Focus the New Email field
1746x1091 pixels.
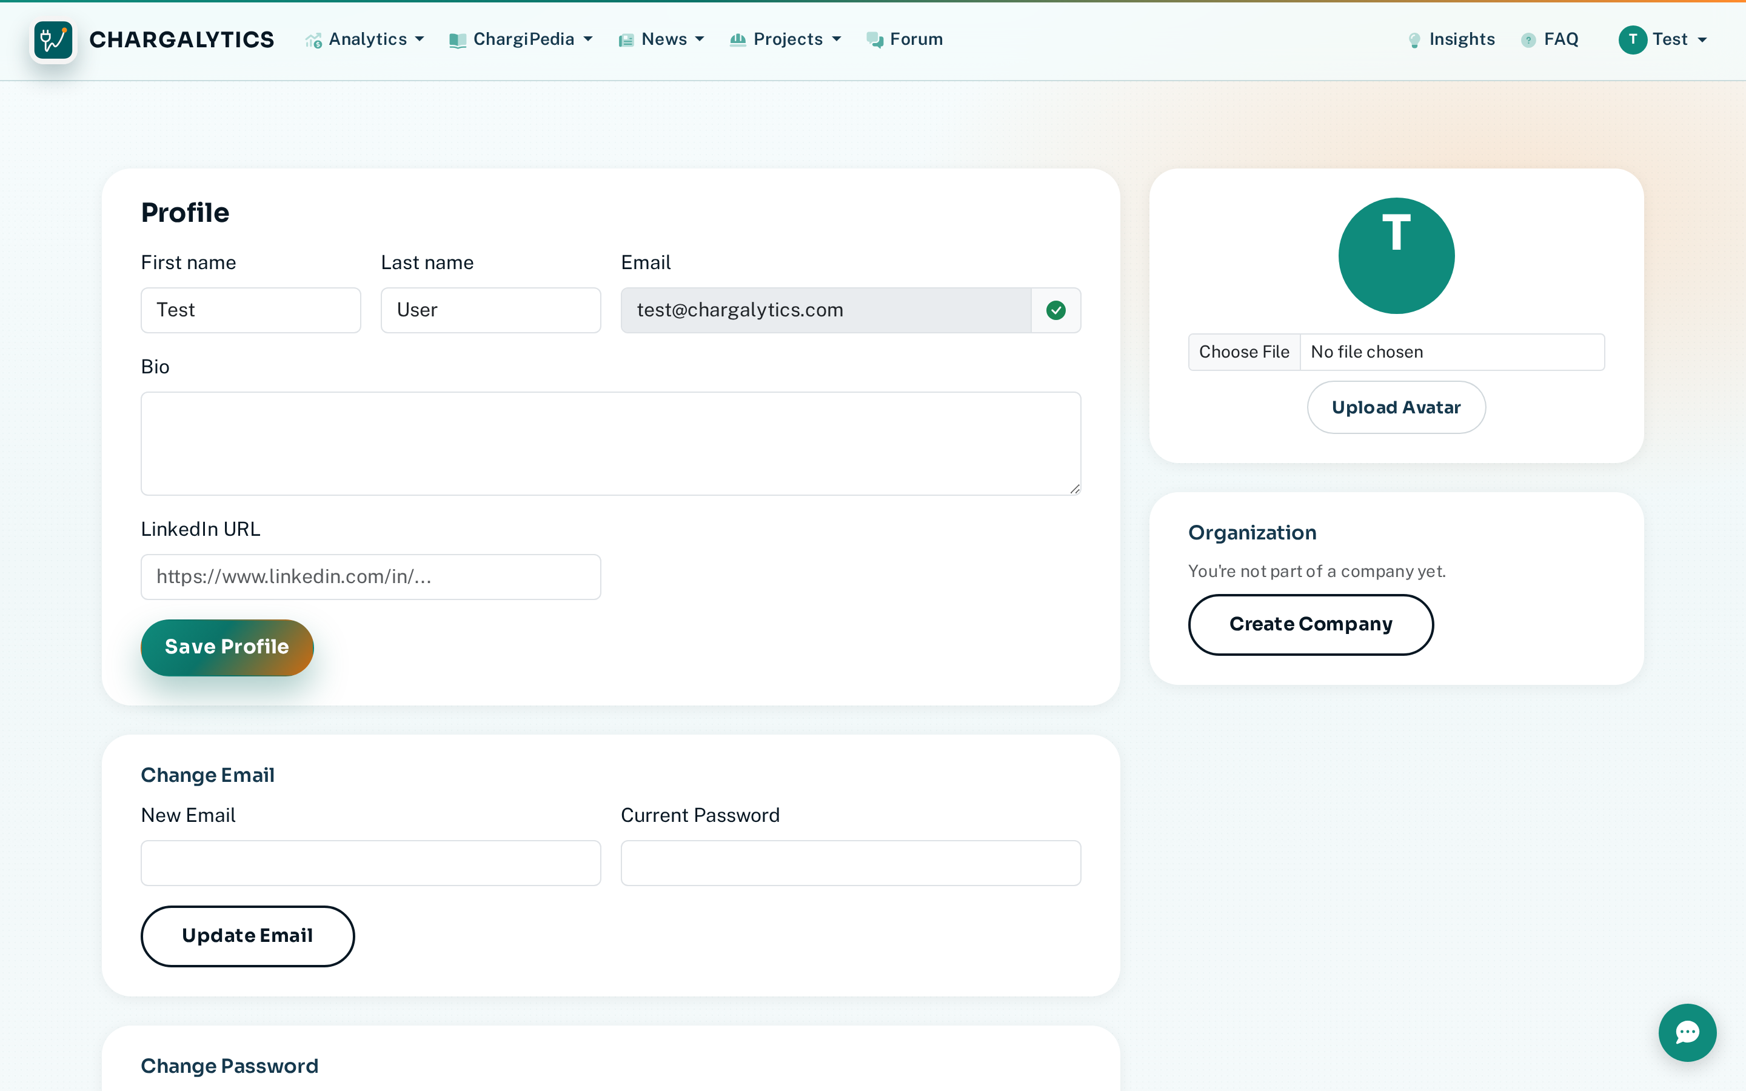click(x=371, y=863)
